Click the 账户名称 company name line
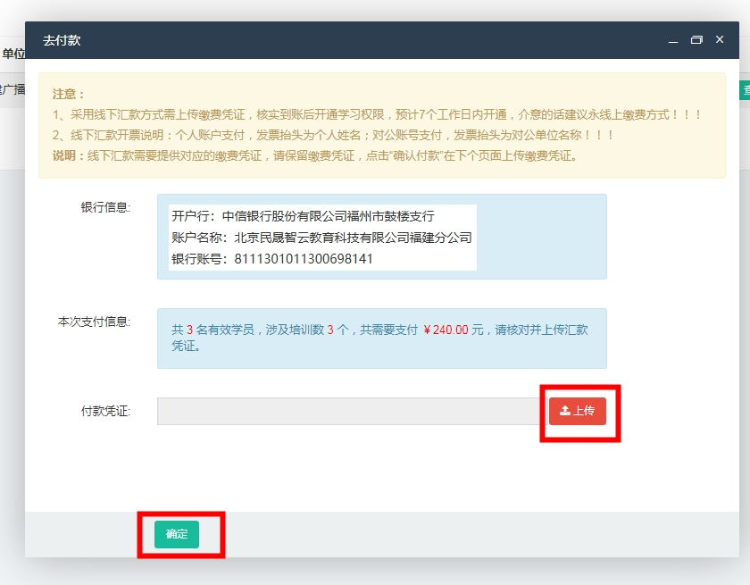The image size is (750, 585). pyautogui.click(x=321, y=238)
